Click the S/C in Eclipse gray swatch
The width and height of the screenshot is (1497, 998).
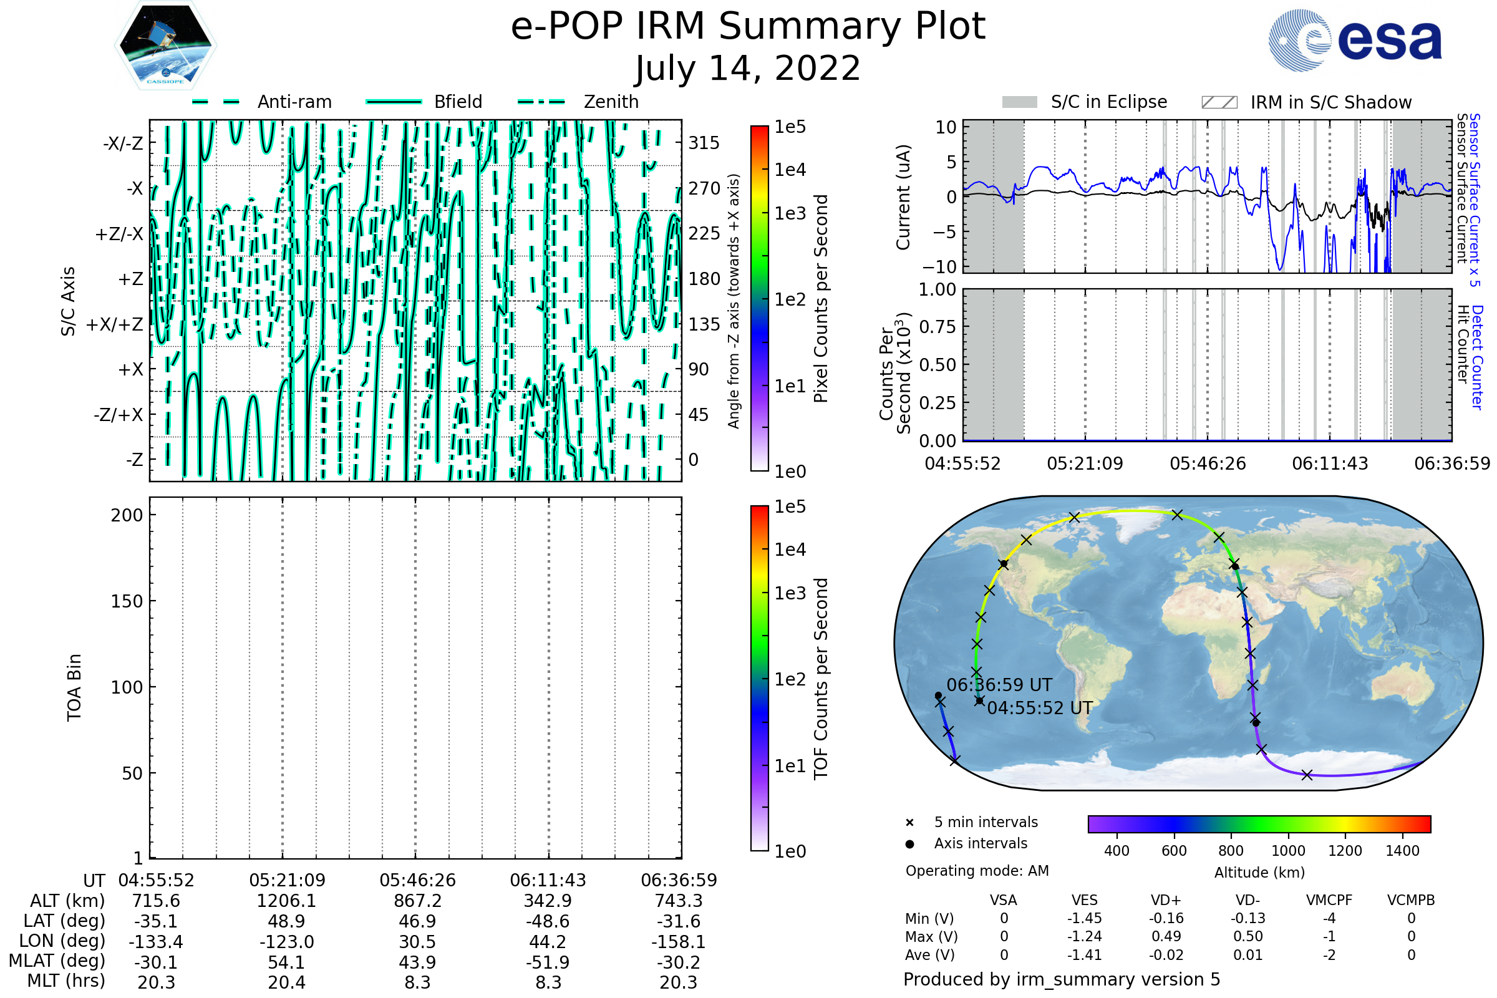[1019, 102]
